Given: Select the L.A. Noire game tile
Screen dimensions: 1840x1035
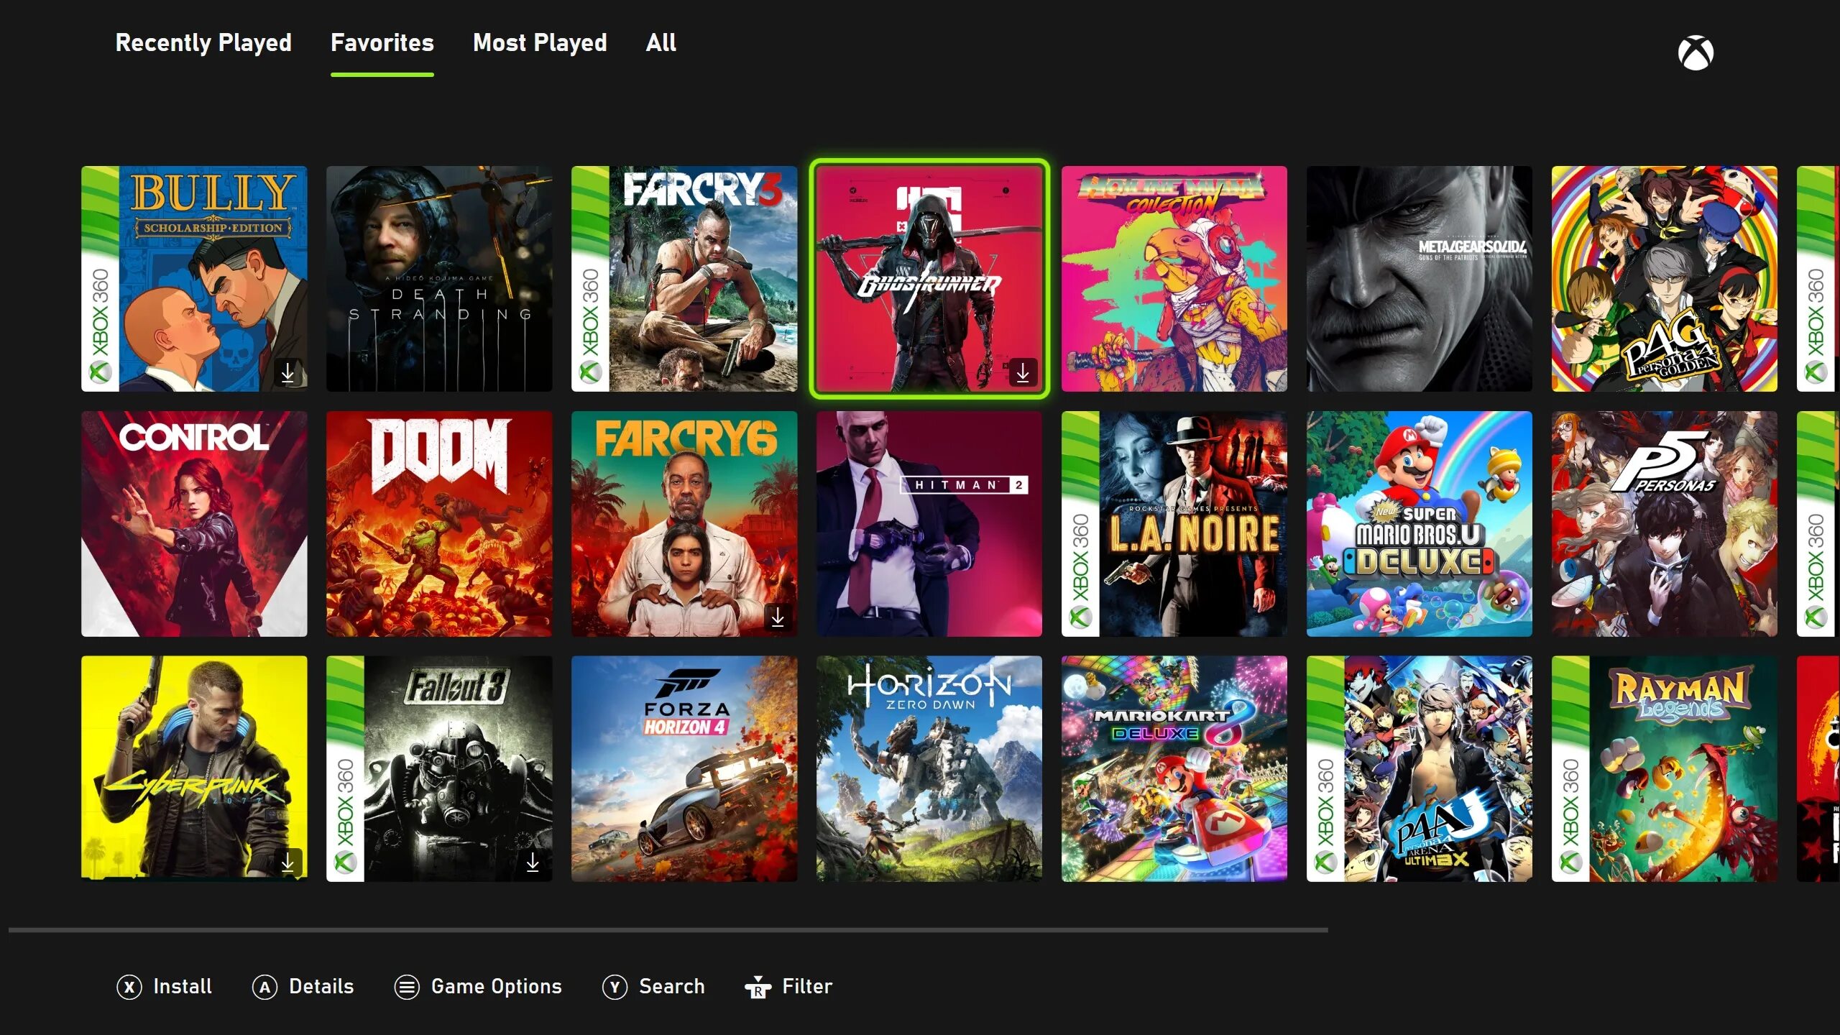Looking at the screenshot, I should pyautogui.click(x=1174, y=524).
